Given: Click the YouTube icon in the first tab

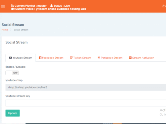Looking at the screenshot, I should (10, 58).
